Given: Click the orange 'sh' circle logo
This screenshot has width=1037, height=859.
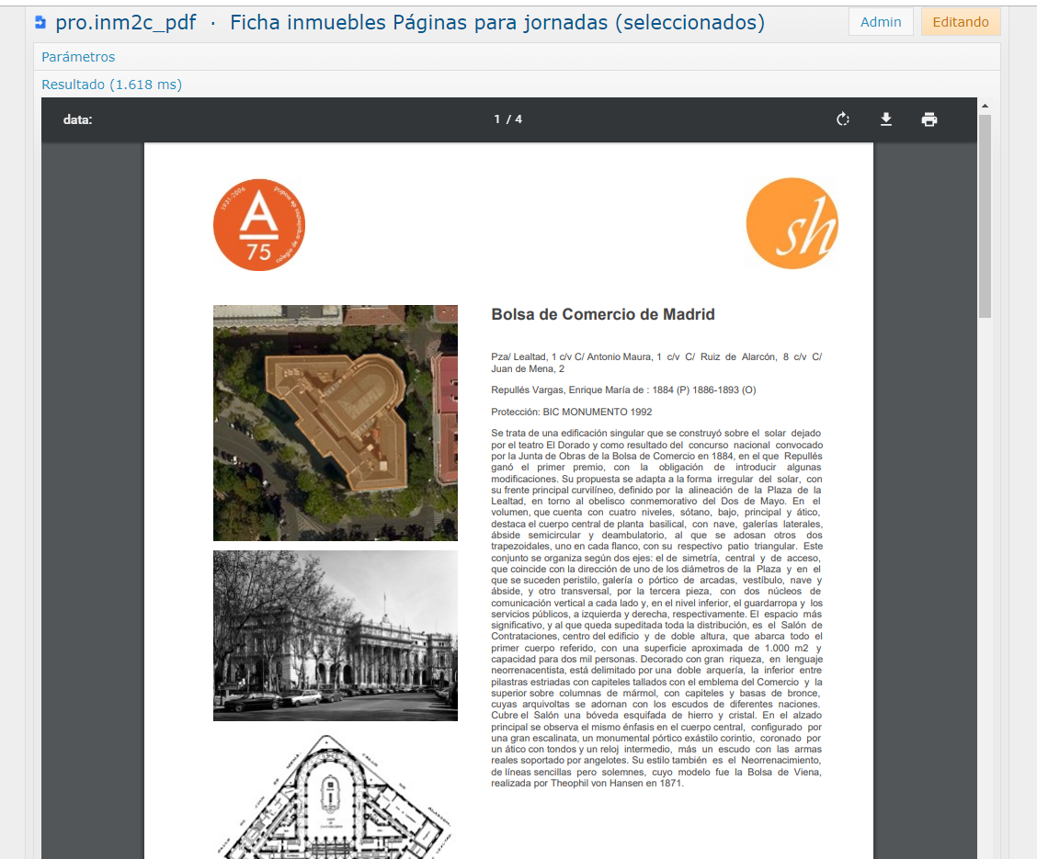Looking at the screenshot, I should click(x=792, y=223).
